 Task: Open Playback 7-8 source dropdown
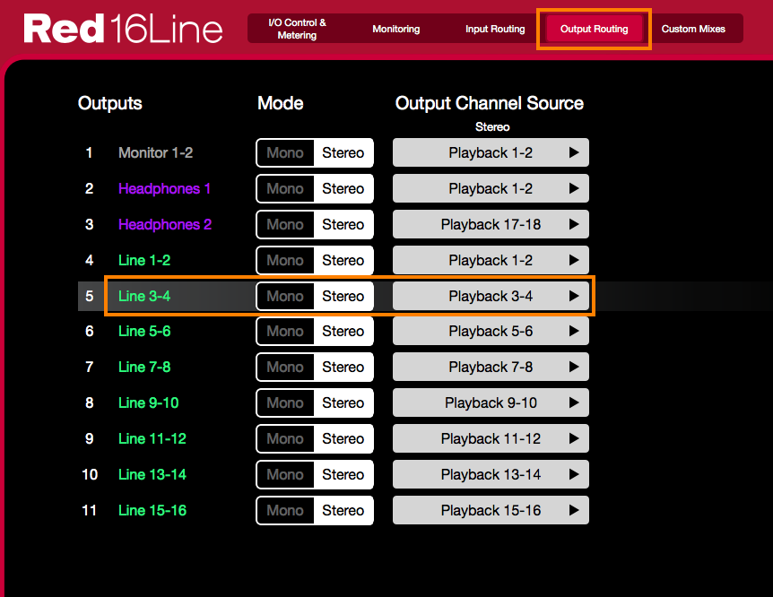pos(491,367)
